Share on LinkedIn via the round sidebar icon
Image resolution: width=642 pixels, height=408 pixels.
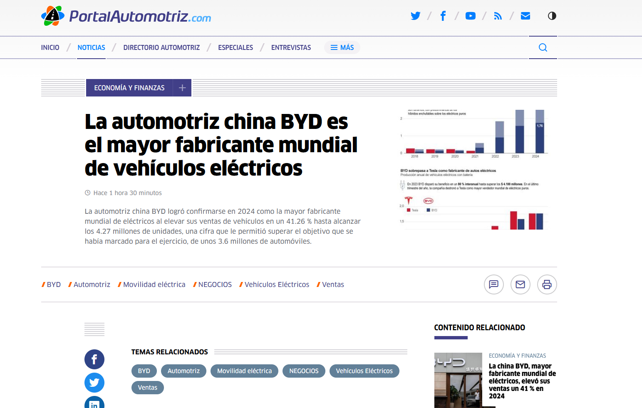[x=94, y=403]
